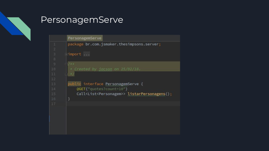Screen dimensions: 269x151
Task: Click the listarPersonagens method name
Action: (x=146, y=94)
